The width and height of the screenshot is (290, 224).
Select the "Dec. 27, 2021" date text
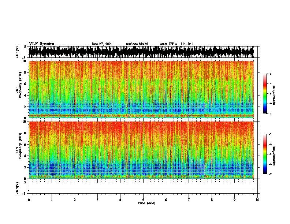pyautogui.click(x=102, y=44)
